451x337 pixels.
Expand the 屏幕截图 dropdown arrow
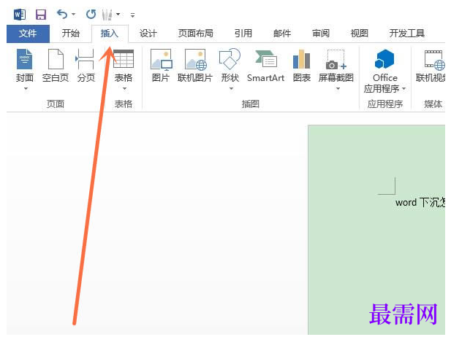(x=338, y=89)
